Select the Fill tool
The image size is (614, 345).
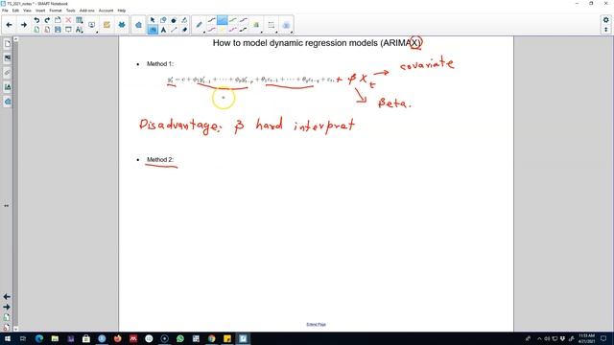click(x=174, y=20)
